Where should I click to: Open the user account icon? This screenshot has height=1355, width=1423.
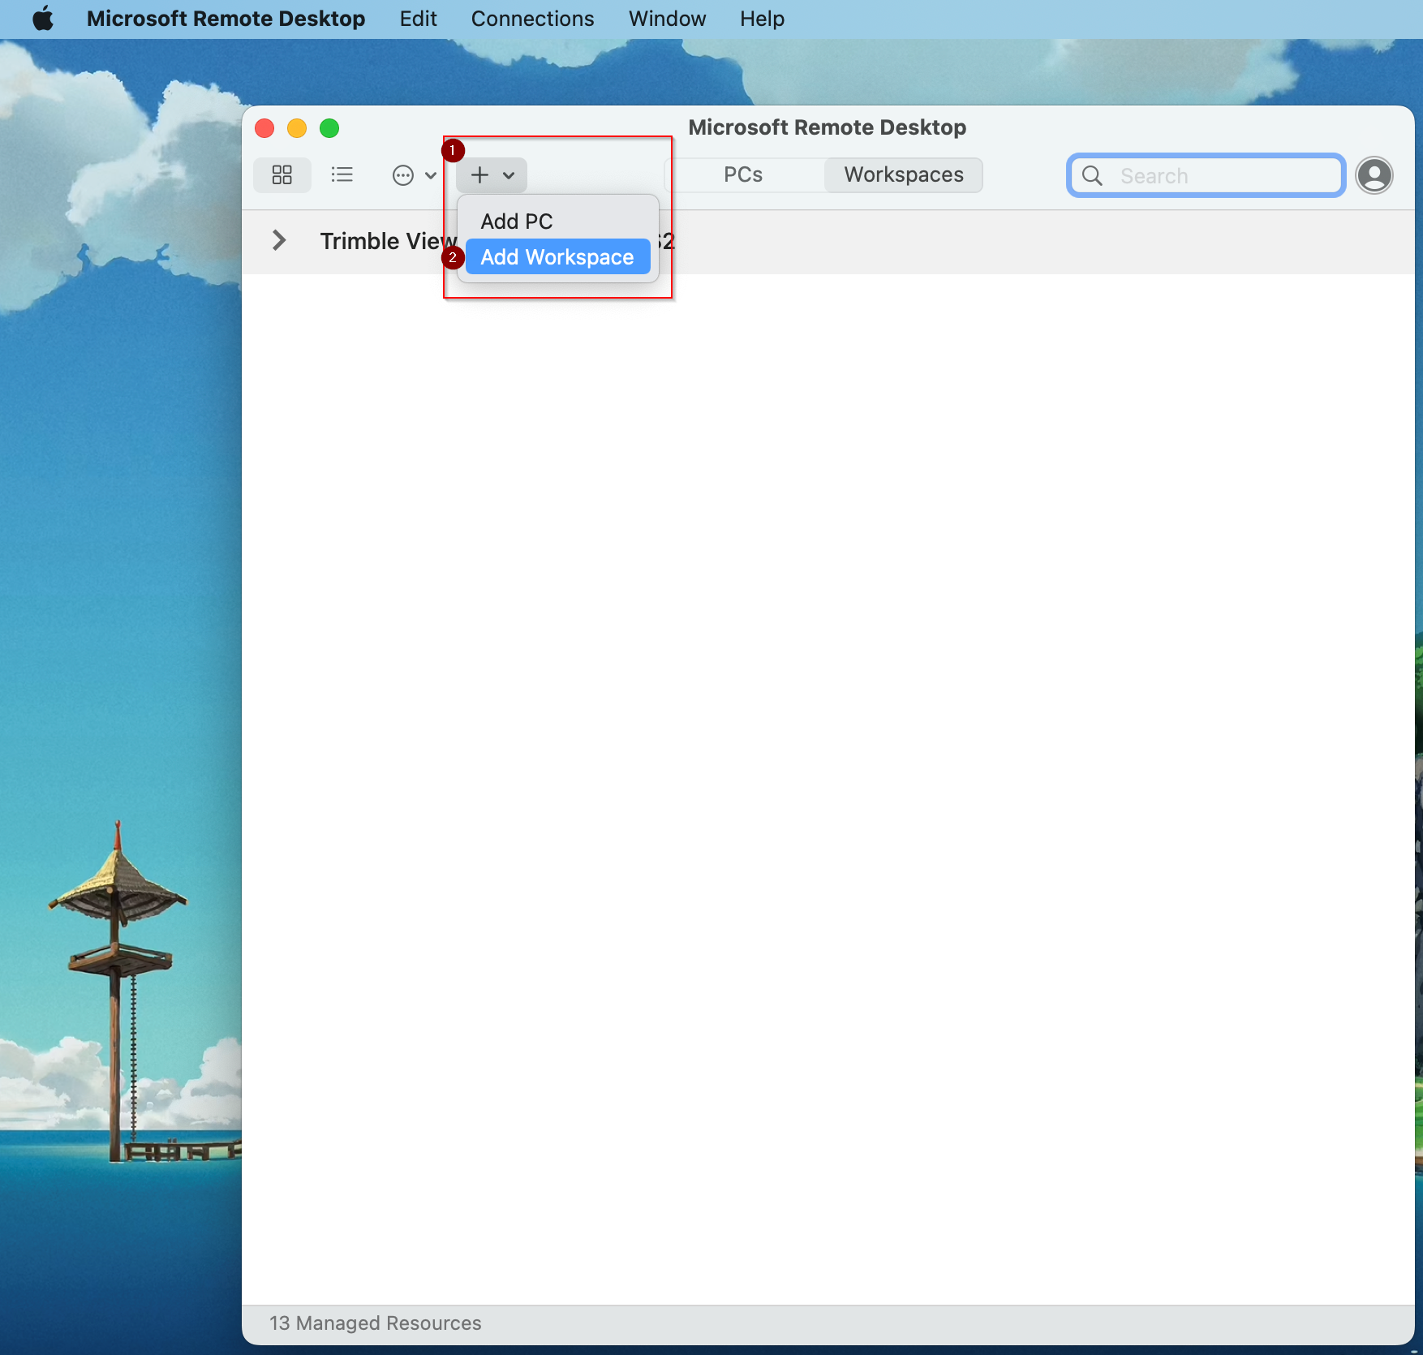(x=1374, y=175)
